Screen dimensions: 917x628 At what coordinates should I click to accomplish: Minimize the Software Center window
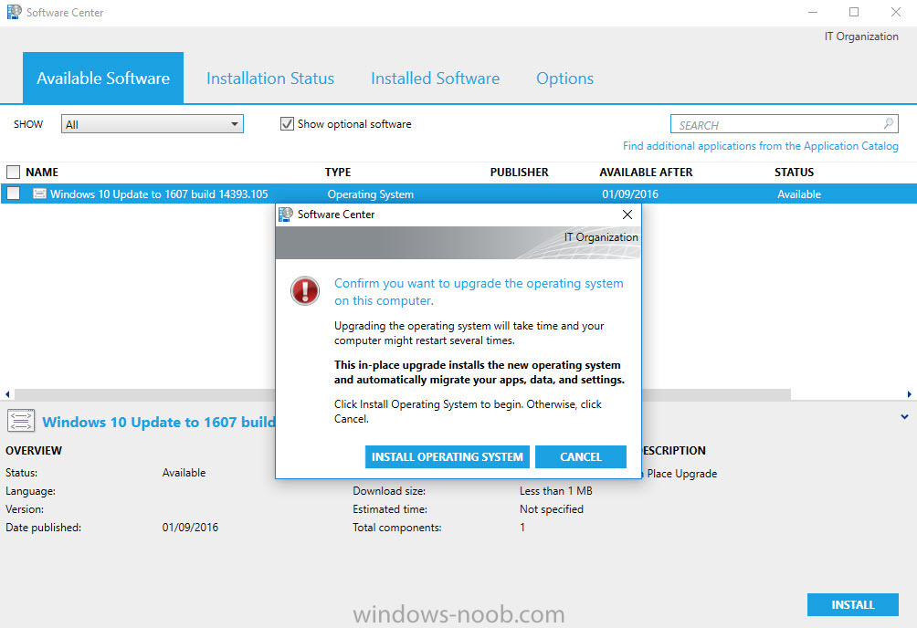(x=813, y=12)
